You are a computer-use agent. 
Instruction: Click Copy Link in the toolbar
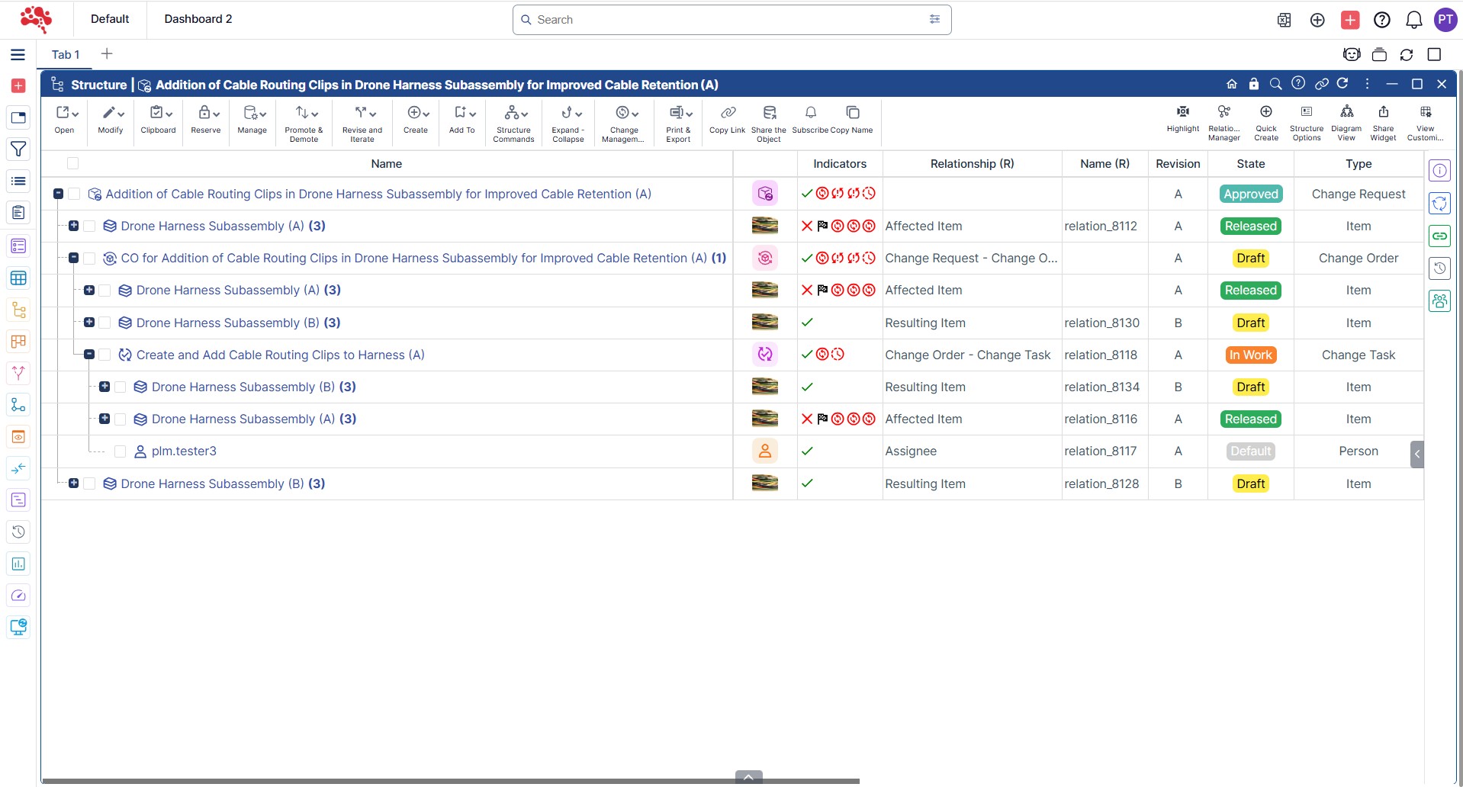tap(727, 120)
